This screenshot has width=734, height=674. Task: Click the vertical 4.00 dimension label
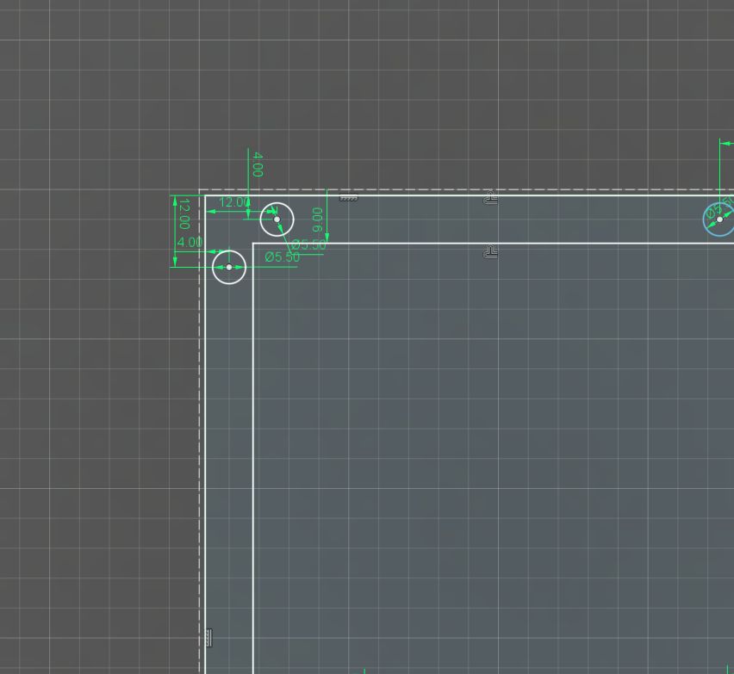(188, 242)
